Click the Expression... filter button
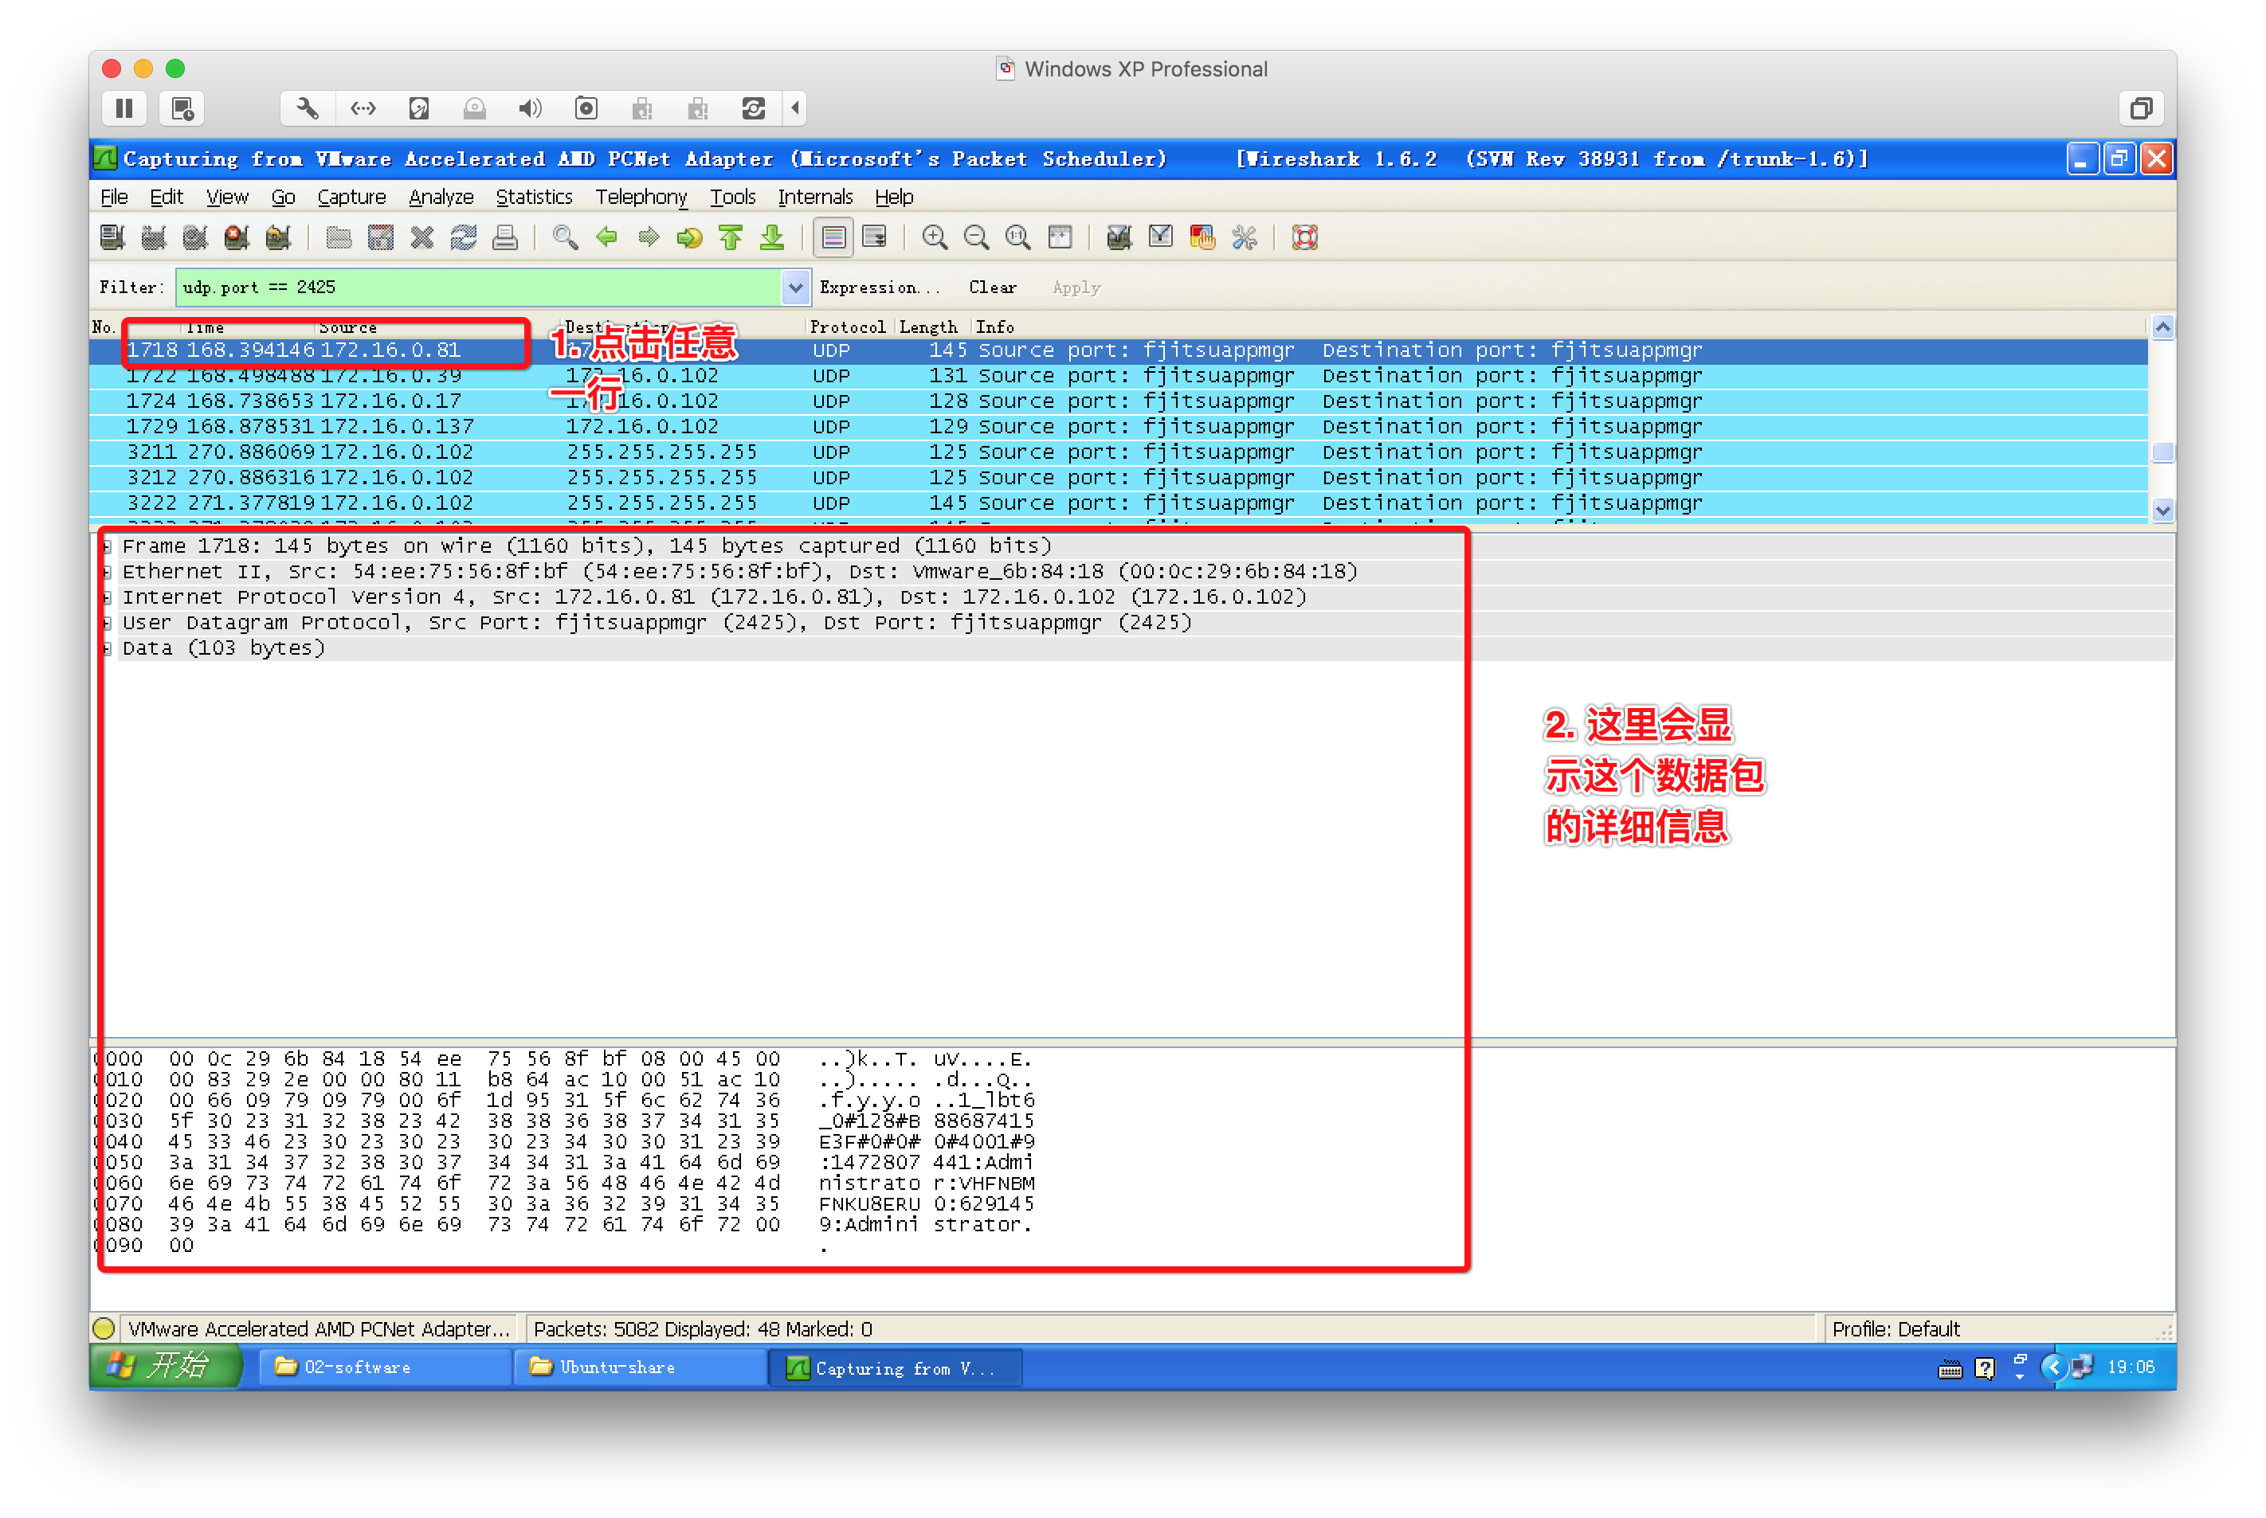The height and width of the screenshot is (1518, 2266). coord(878,288)
